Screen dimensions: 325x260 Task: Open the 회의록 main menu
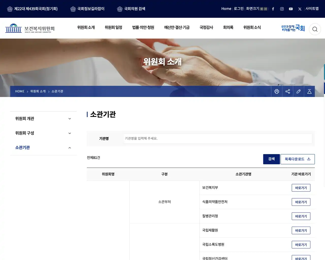point(228,27)
